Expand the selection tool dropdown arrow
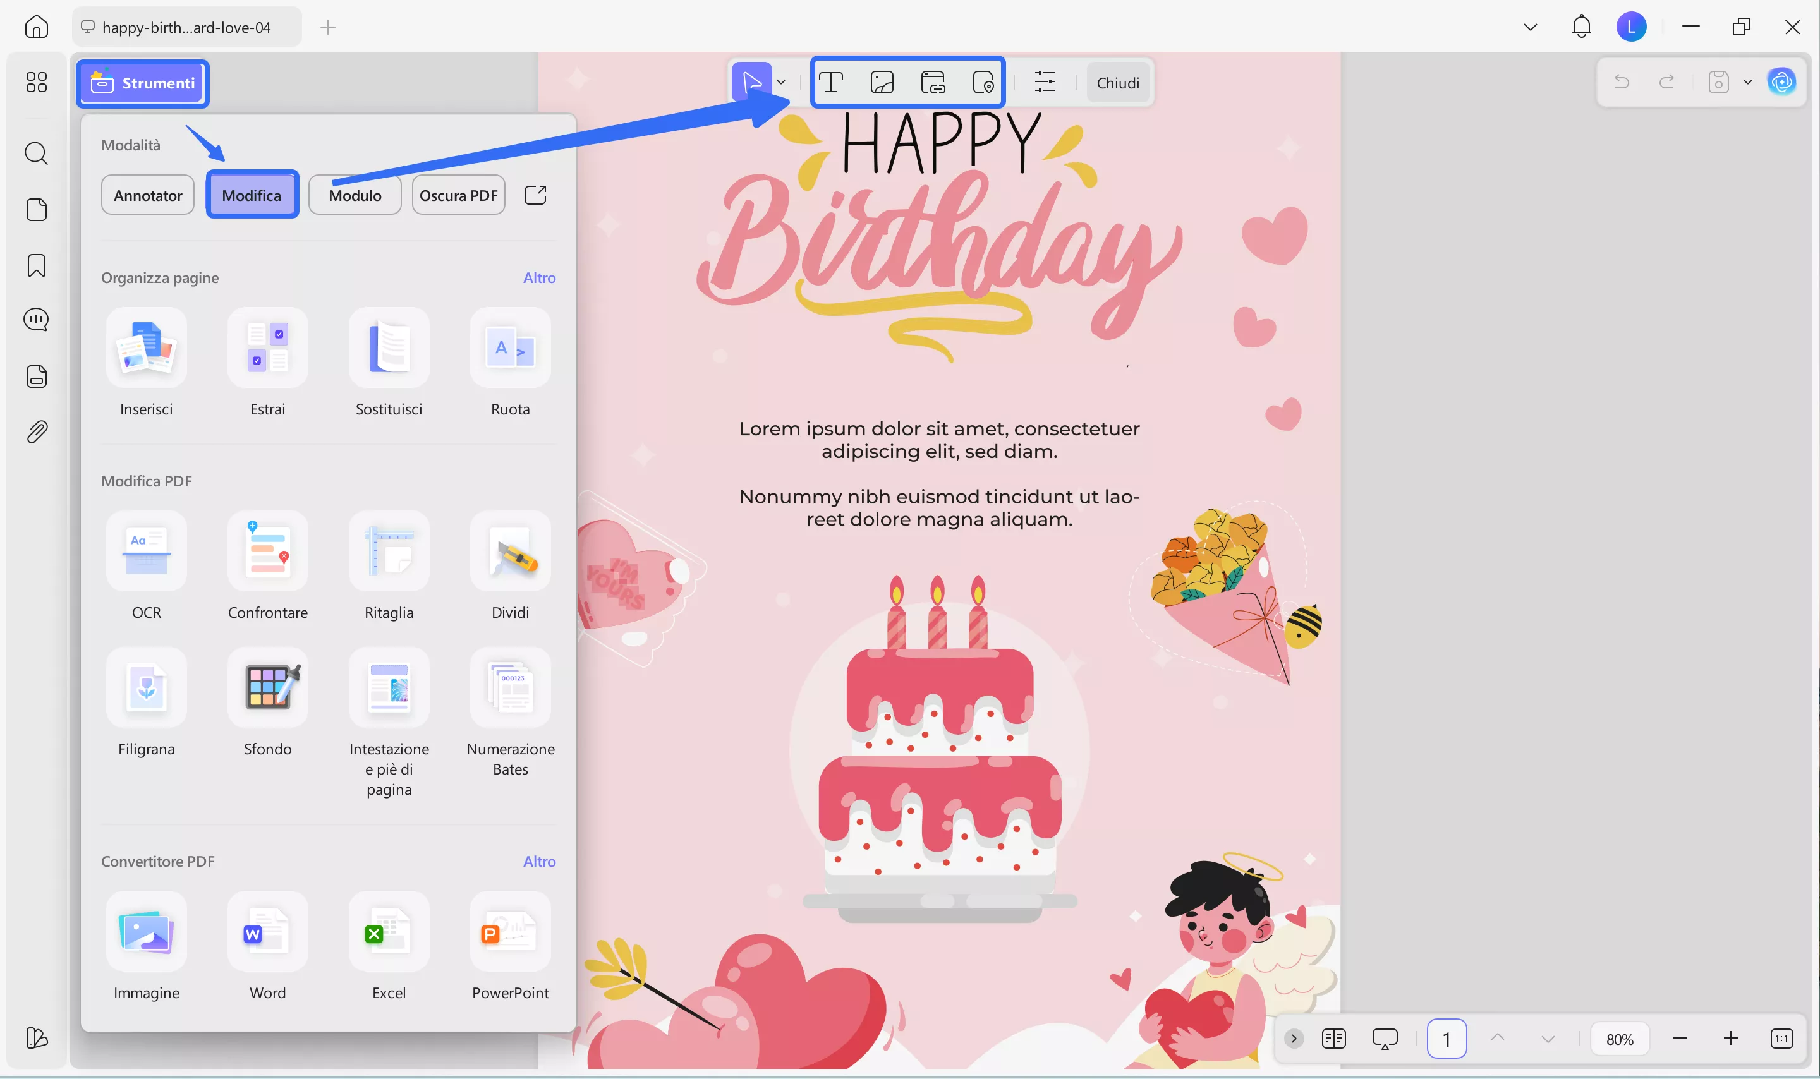Image resolution: width=1820 pixels, height=1079 pixels. [781, 82]
